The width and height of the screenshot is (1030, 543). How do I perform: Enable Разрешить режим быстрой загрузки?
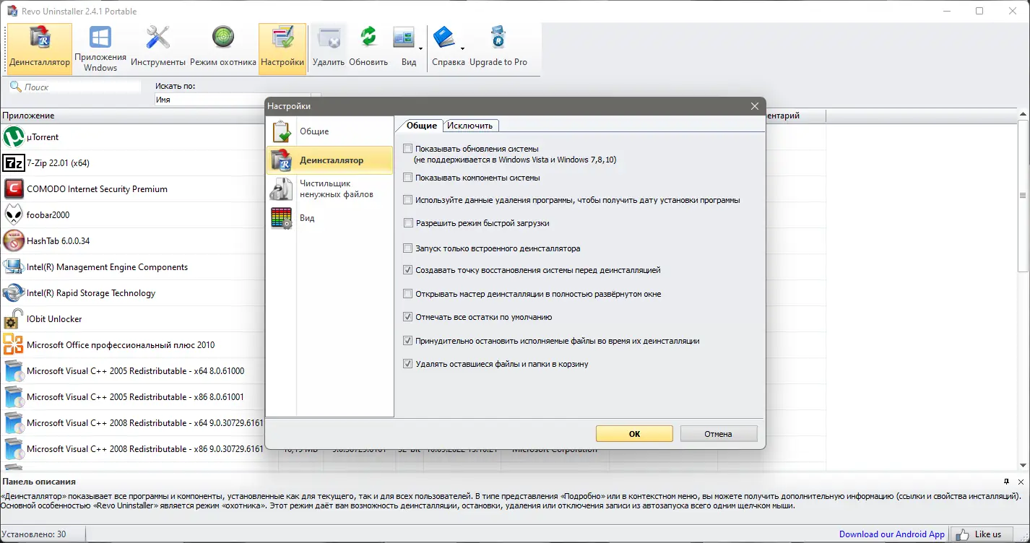[x=408, y=223]
